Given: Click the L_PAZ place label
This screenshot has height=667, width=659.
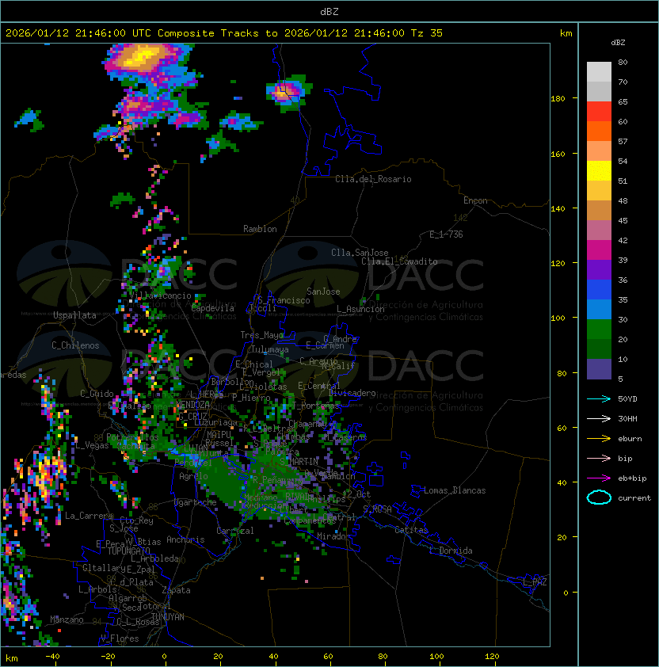Looking at the screenshot, I should (535, 581).
